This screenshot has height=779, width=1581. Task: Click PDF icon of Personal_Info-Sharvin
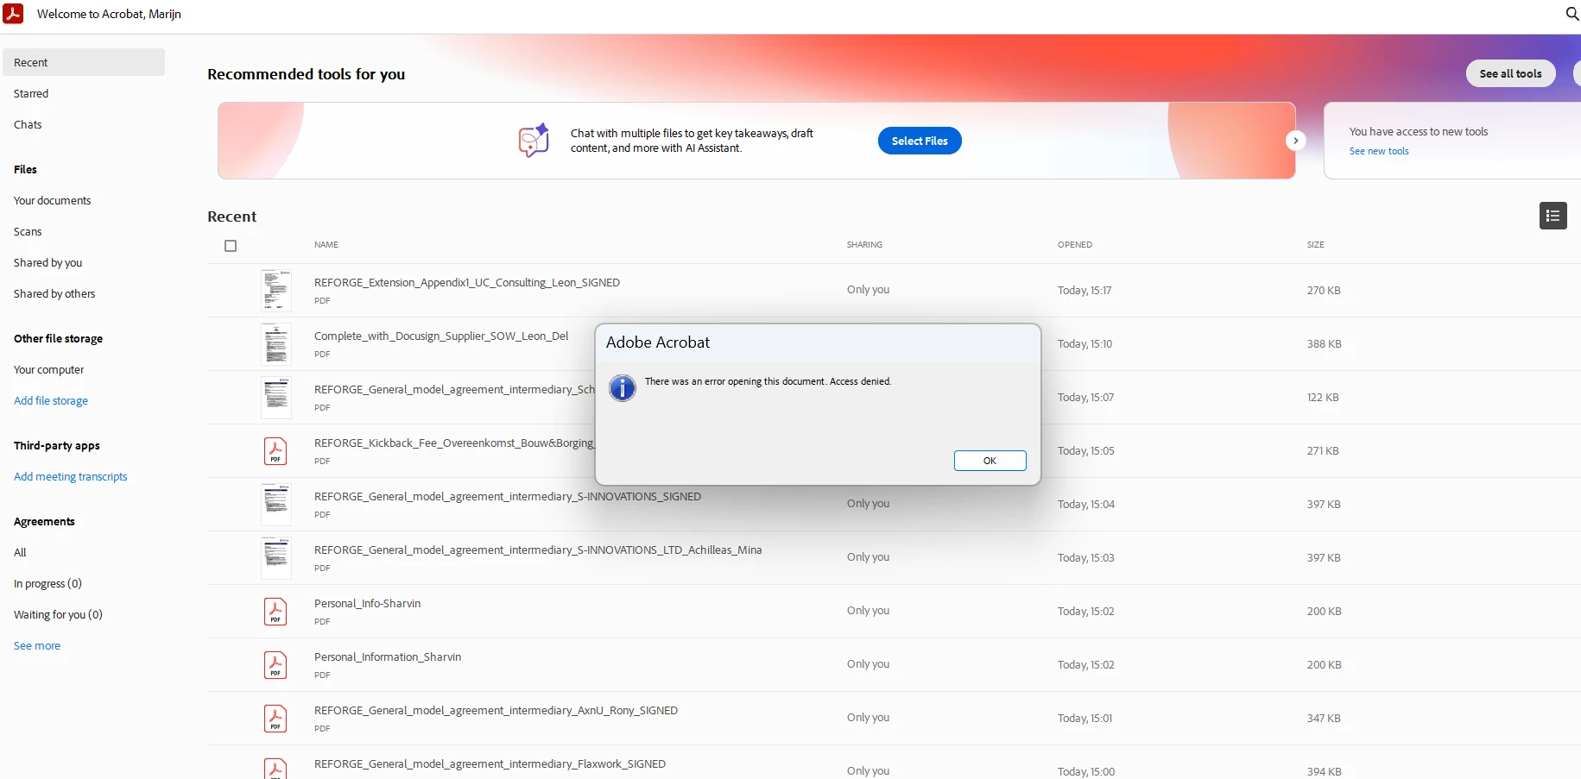[275, 612]
